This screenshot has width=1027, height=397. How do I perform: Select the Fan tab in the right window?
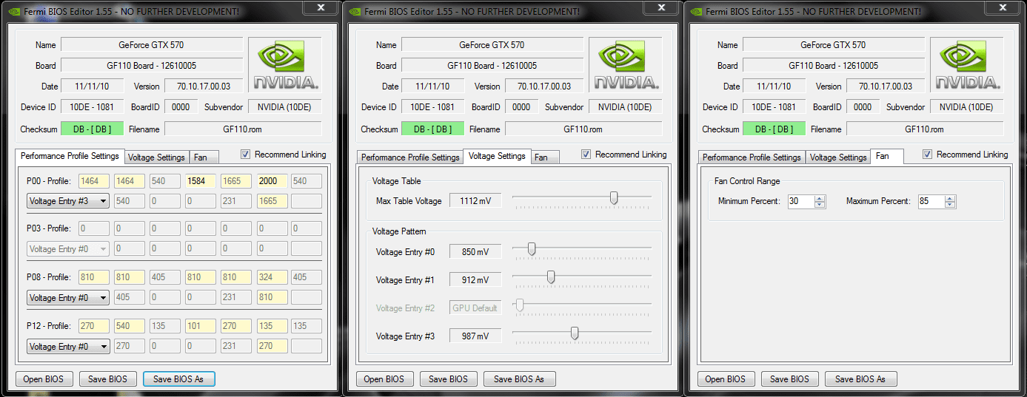888,157
